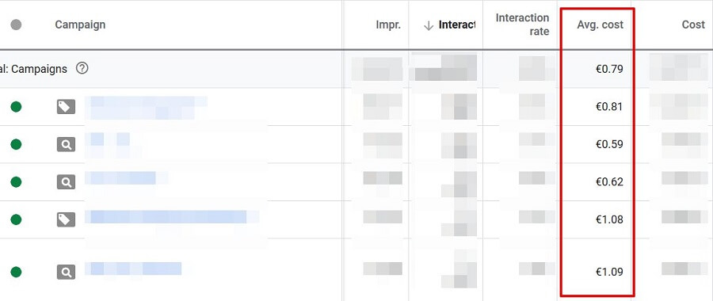Sort by Interaction rate column header
Image resolution: width=713 pixels, height=301 pixels.
point(522,25)
